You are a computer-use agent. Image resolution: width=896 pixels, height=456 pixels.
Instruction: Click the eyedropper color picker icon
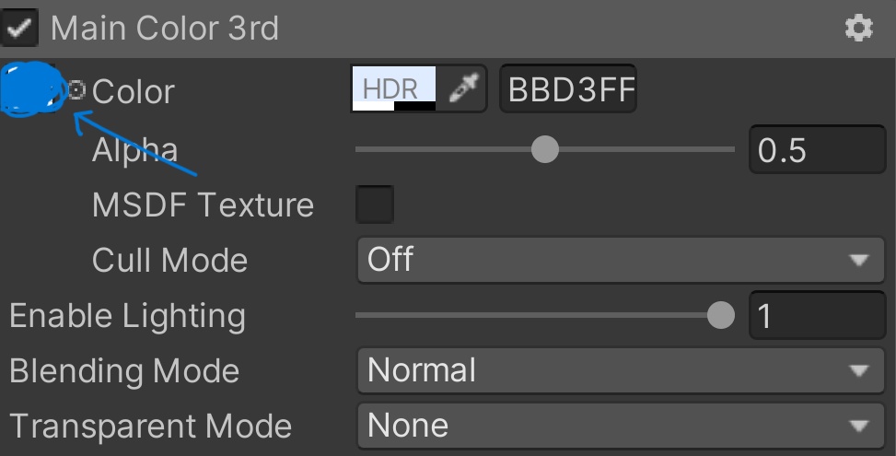click(463, 89)
